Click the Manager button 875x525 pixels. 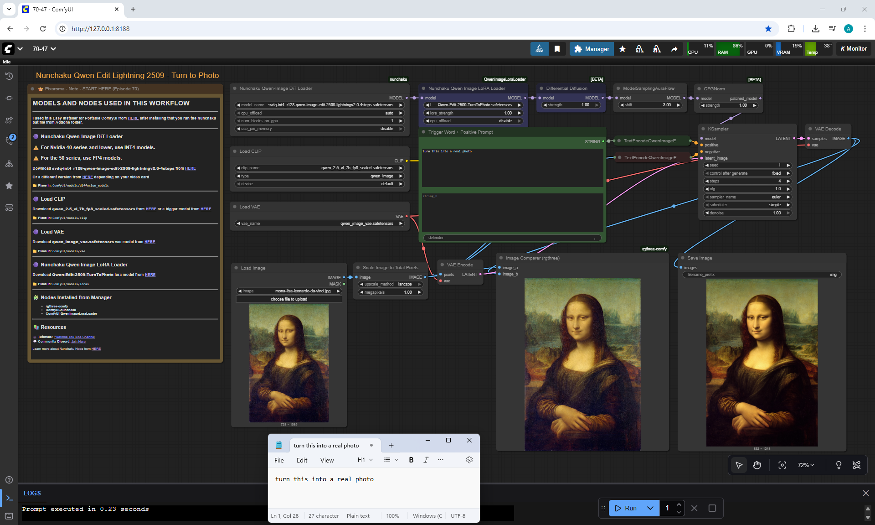coord(592,49)
